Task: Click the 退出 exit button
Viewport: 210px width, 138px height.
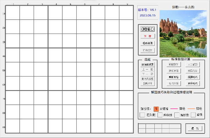Action: [x=195, y=129]
